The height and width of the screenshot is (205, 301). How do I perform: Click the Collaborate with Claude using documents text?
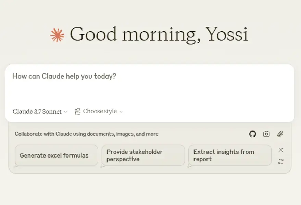point(87,134)
